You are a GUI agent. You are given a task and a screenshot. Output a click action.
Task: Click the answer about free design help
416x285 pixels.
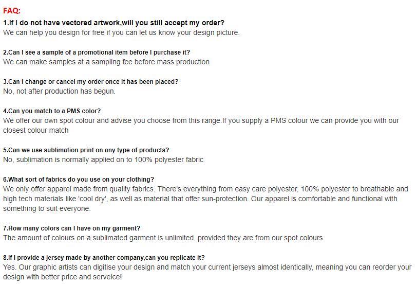pos(121,33)
